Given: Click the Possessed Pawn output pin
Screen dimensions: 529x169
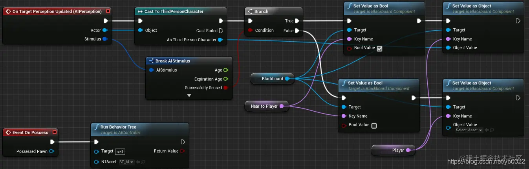Looking at the screenshot, I should 51,151.
